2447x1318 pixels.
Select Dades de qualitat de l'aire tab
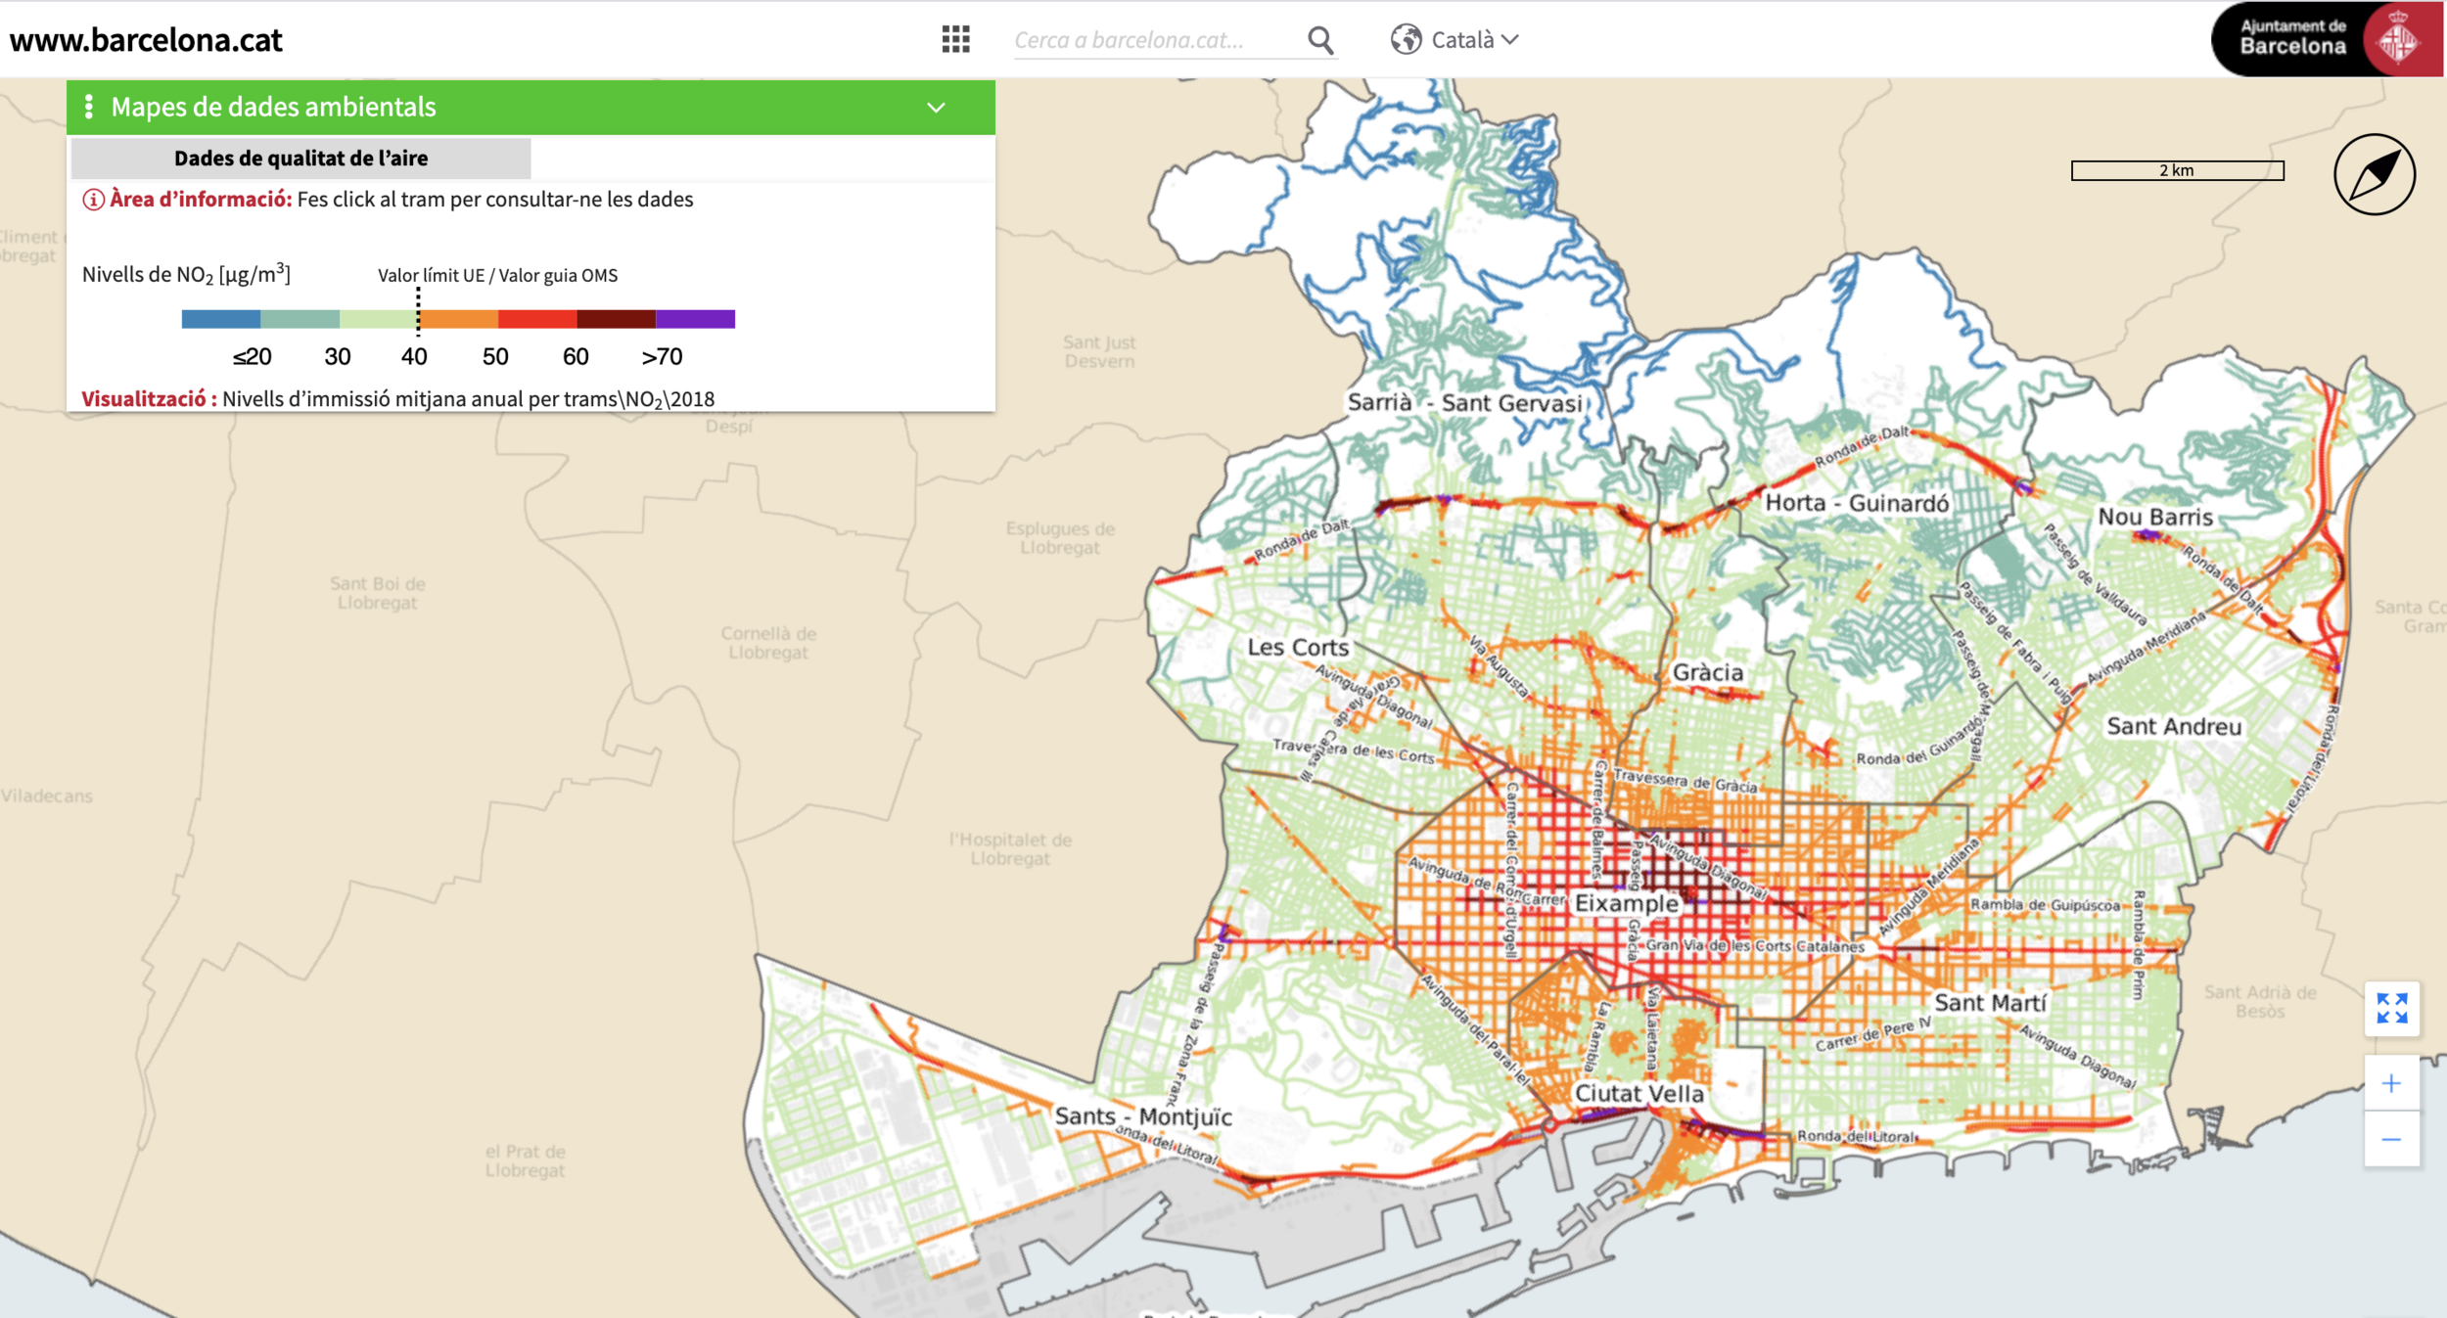[300, 159]
